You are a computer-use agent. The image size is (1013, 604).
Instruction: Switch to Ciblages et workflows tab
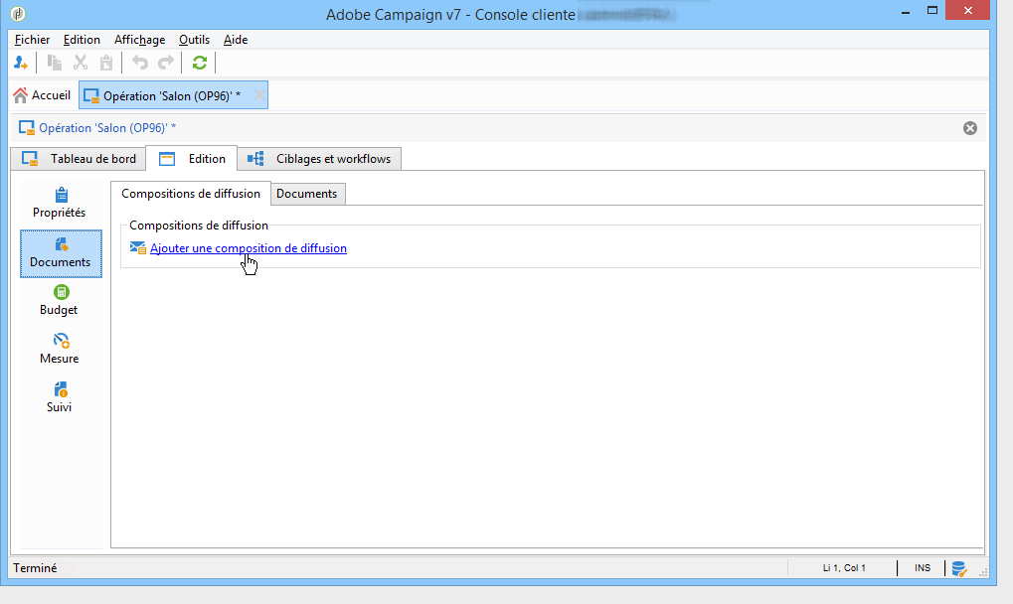319,159
